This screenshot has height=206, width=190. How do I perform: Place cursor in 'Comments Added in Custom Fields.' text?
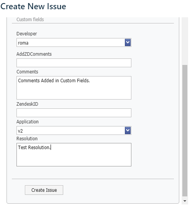[54, 81]
